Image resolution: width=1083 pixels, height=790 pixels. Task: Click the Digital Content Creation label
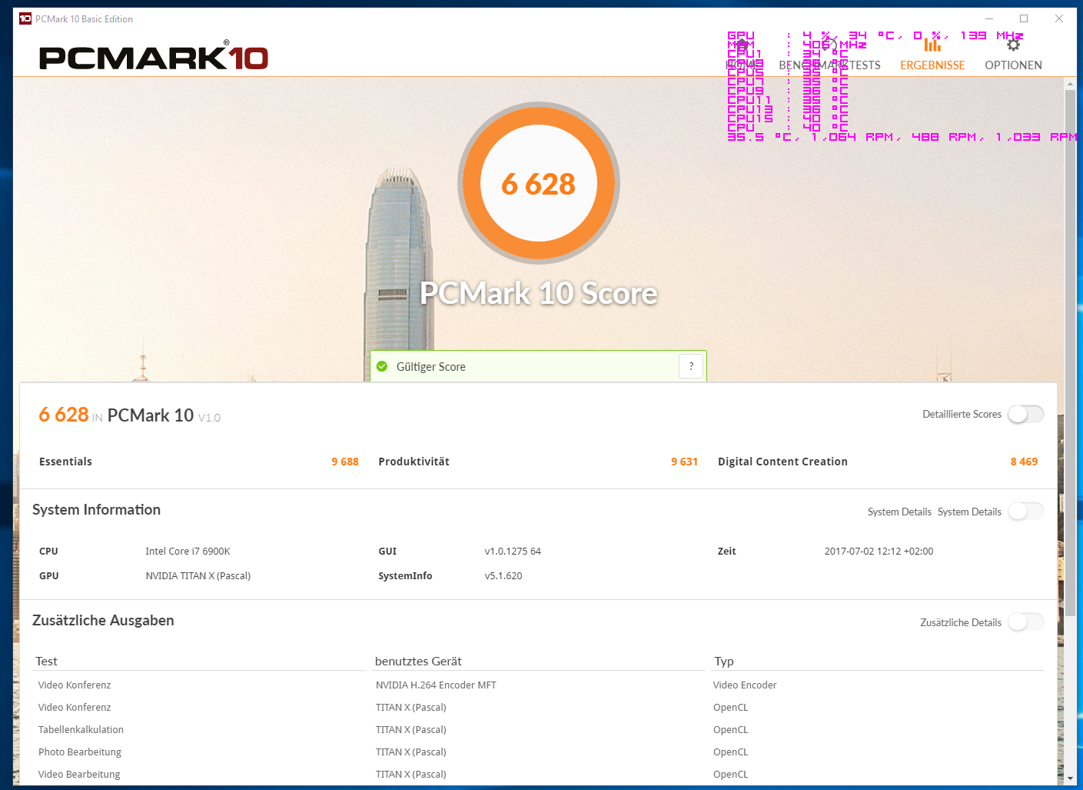(x=782, y=462)
